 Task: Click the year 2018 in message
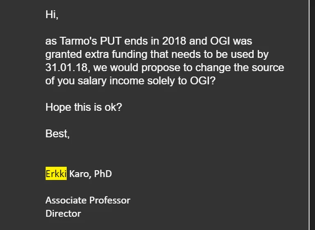click(x=174, y=41)
